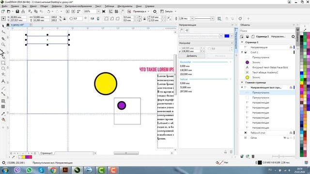Click the delete trash icon in the Objects docker
The width and height of the screenshot is (310, 174).
pyautogui.click(x=253, y=156)
